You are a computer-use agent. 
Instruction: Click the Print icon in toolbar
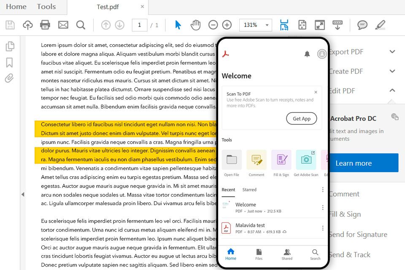tap(45, 25)
